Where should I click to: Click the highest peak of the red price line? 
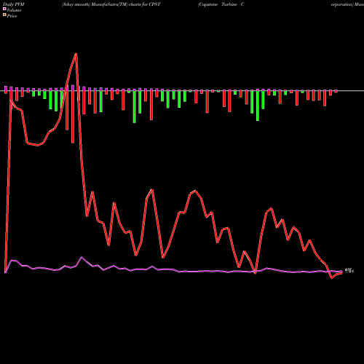pyautogui.click(x=76, y=54)
